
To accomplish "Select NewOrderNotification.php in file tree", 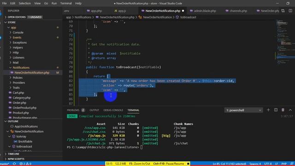I will [32, 72].
